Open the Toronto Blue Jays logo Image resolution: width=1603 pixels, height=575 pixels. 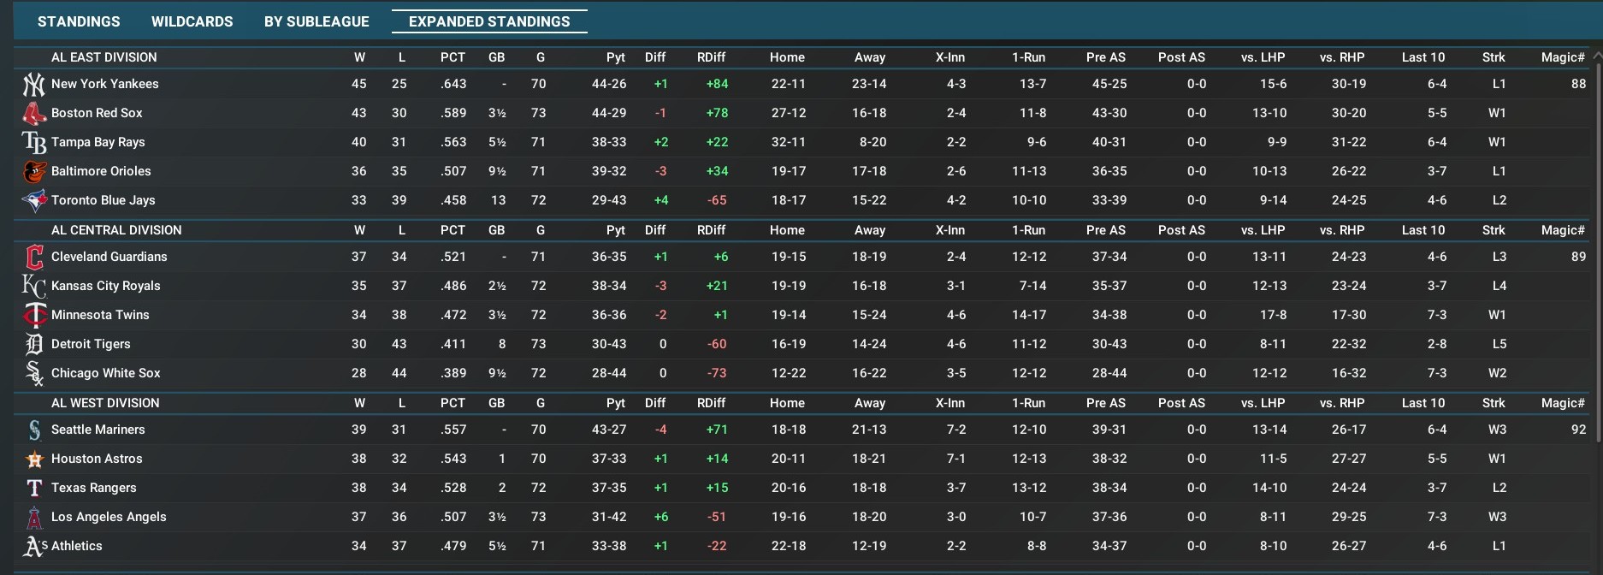(33, 201)
